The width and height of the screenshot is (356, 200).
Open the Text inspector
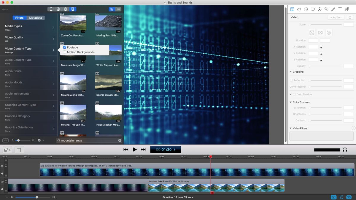click(x=340, y=9)
